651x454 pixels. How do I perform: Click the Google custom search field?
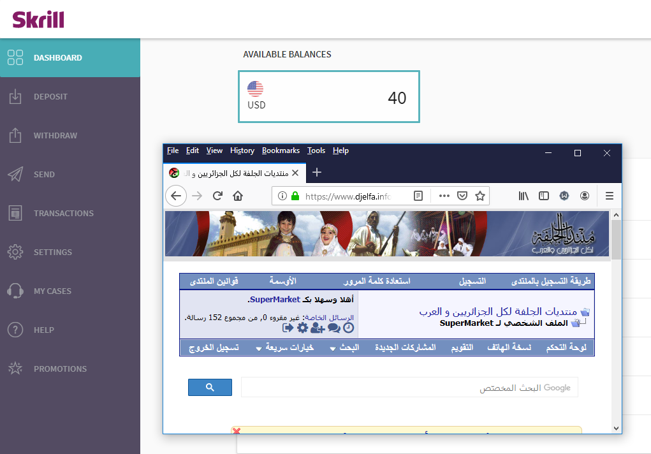click(409, 387)
